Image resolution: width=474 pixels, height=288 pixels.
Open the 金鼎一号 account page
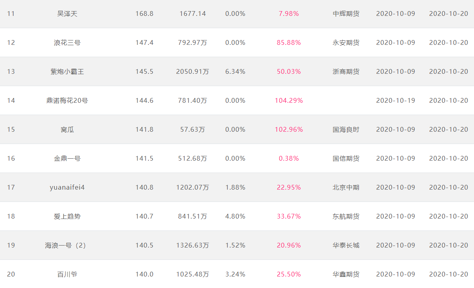pos(67,158)
